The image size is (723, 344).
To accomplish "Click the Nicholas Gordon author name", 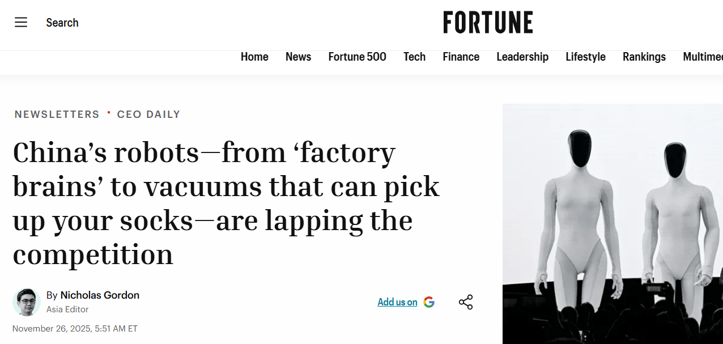I will pos(100,295).
